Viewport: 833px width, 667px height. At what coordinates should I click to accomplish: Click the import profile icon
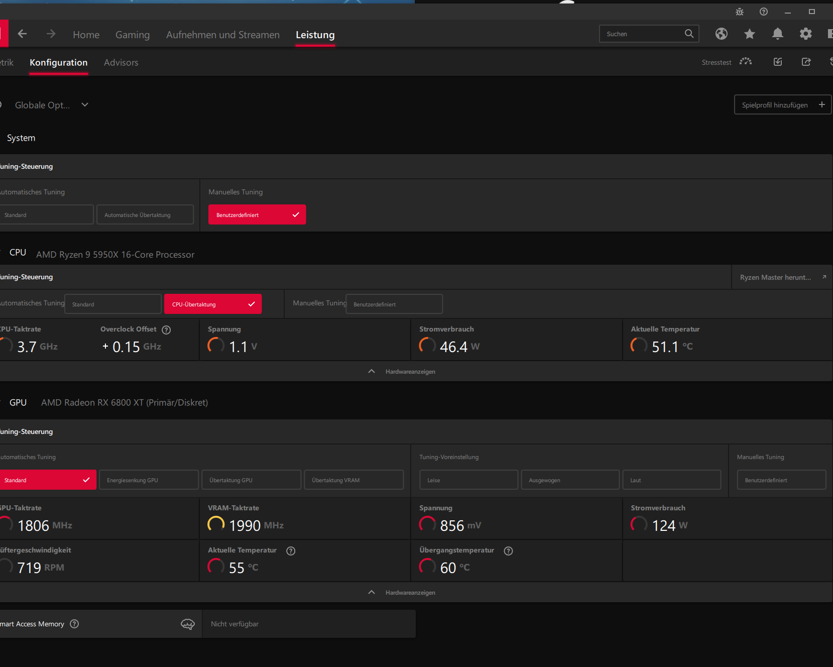pyautogui.click(x=778, y=62)
